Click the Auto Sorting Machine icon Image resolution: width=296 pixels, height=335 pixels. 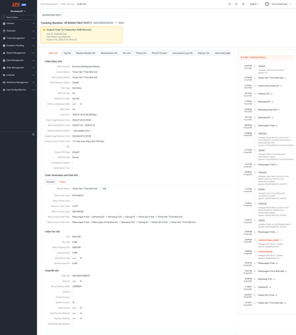[x=4, y=90]
